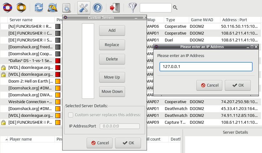
Task: Click the Refresh All servers icon
Action: 53,7
